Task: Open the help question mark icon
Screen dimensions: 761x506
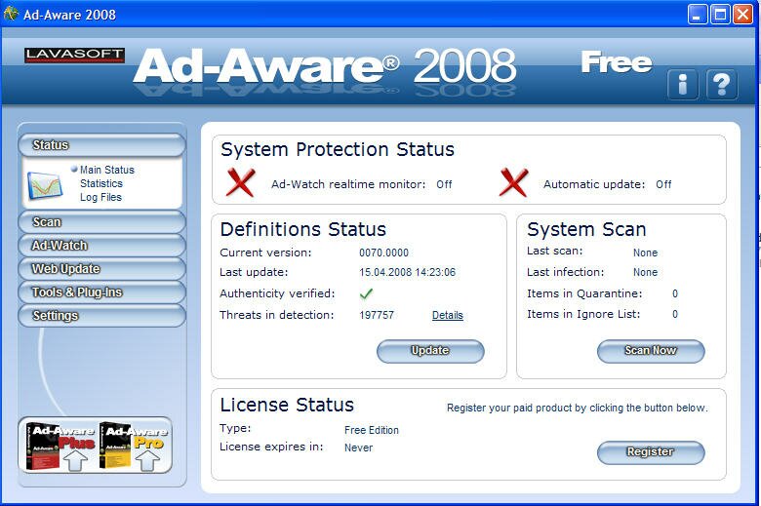Action: point(722,84)
